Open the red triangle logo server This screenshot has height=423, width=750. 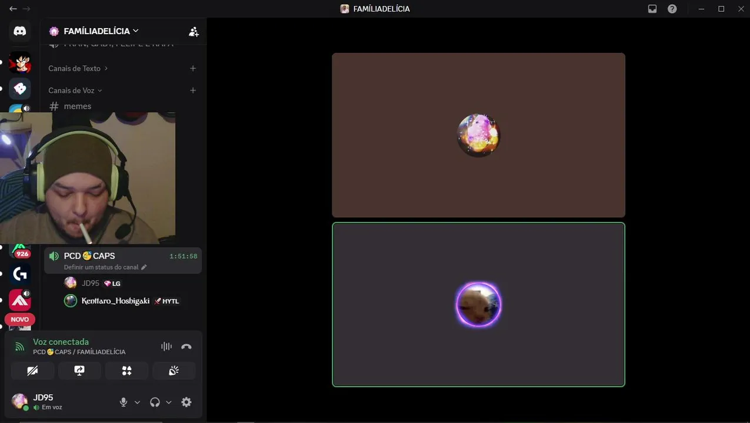tap(20, 300)
